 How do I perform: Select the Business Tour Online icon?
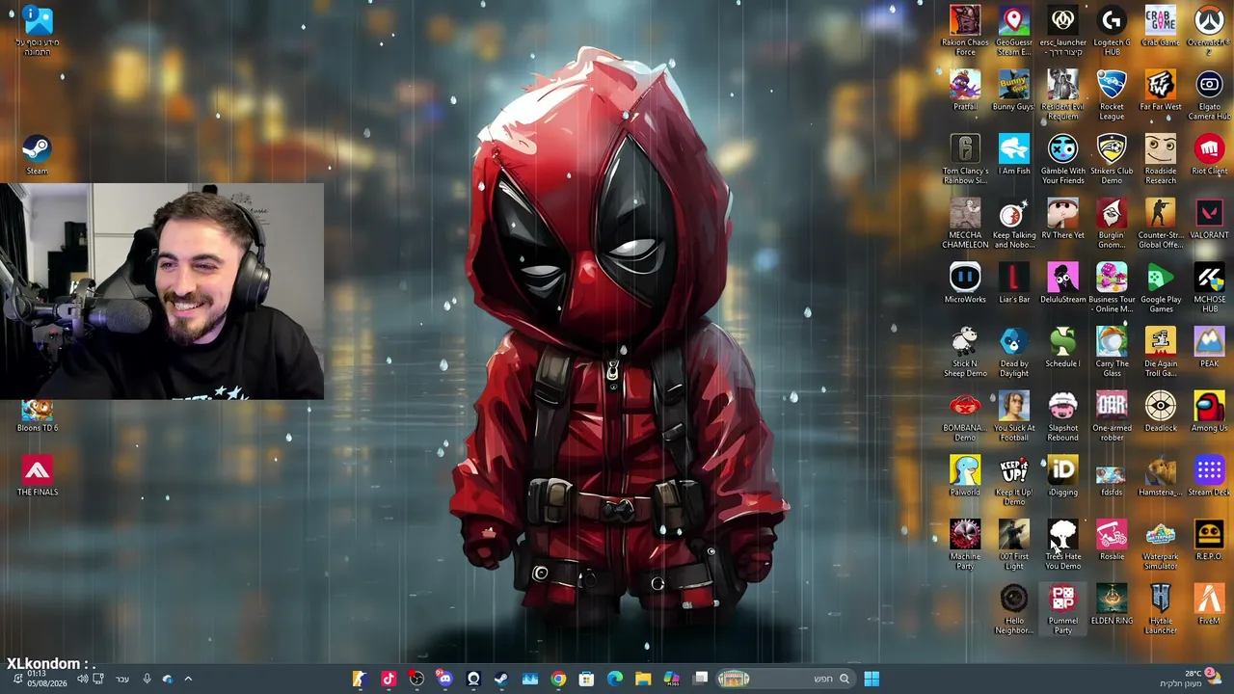(1112, 288)
